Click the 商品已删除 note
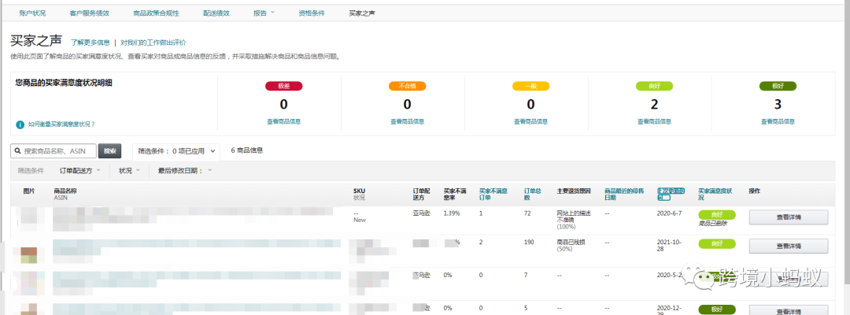The width and height of the screenshot is (850, 315). coord(712,223)
